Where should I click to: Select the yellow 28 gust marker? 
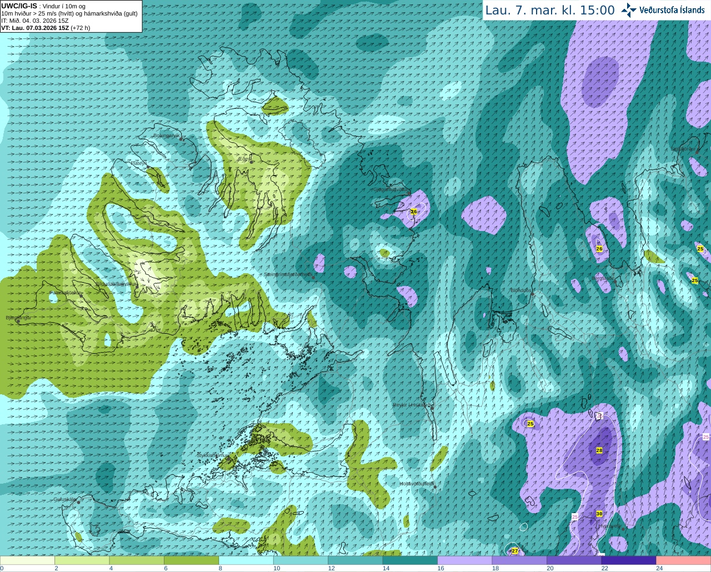(x=599, y=450)
